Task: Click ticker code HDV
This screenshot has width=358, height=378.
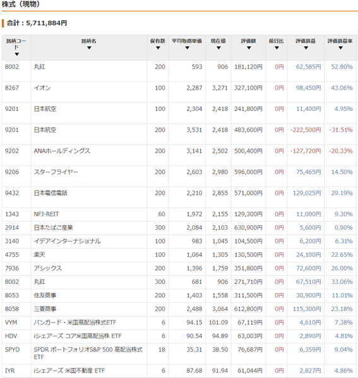Action: click(11, 336)
